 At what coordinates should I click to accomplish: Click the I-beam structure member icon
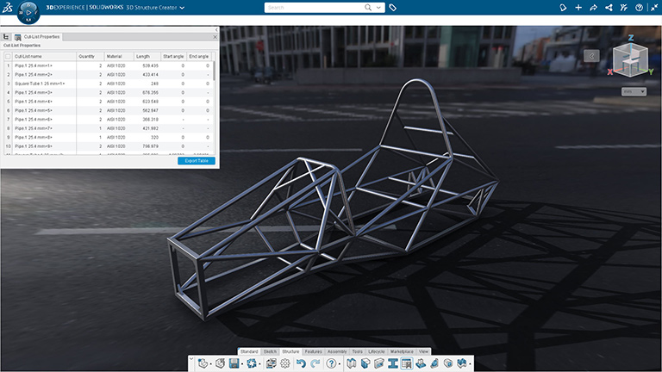pyautogui.click(x=392, y=363)
